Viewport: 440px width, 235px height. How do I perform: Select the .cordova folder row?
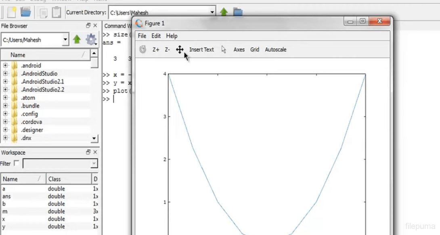[46, 122]
